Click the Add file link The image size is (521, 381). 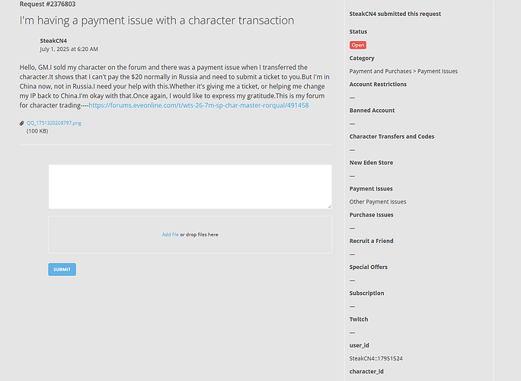[x=170, y=235]
